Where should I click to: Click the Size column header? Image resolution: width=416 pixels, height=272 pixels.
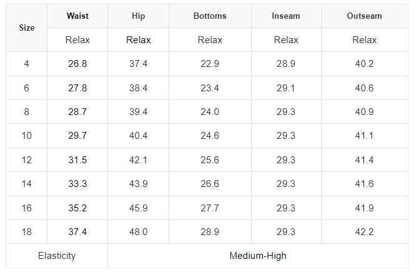pyautogui.click(x=27, y=28)
